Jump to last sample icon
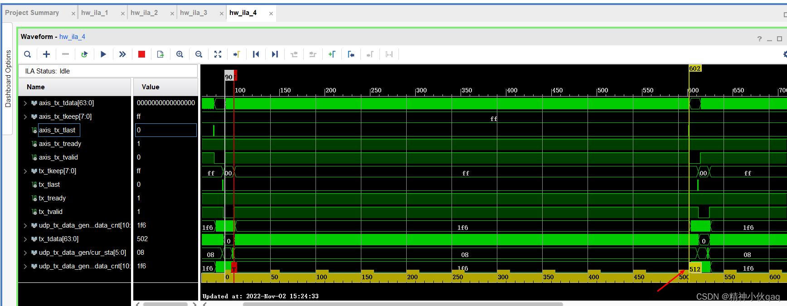The width and height of the screenshot is (787, 306). (x=275, y=54)
